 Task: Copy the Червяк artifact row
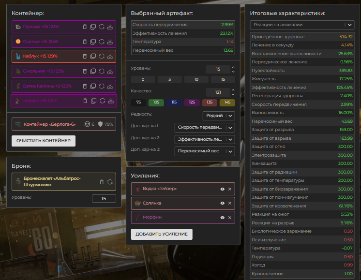tap(94, 101)
